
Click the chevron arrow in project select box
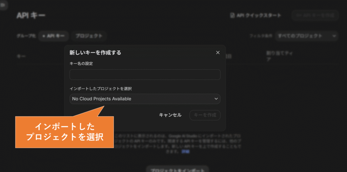pyautogui.click(x=216, y=99)
